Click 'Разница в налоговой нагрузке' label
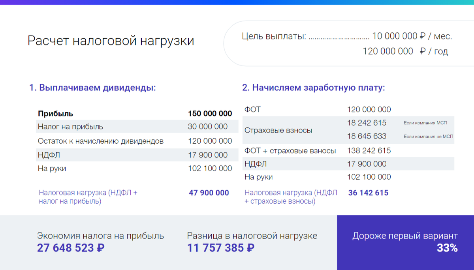Image resolution: width=474 pixels, height=270 pixels. coord(252,236)
